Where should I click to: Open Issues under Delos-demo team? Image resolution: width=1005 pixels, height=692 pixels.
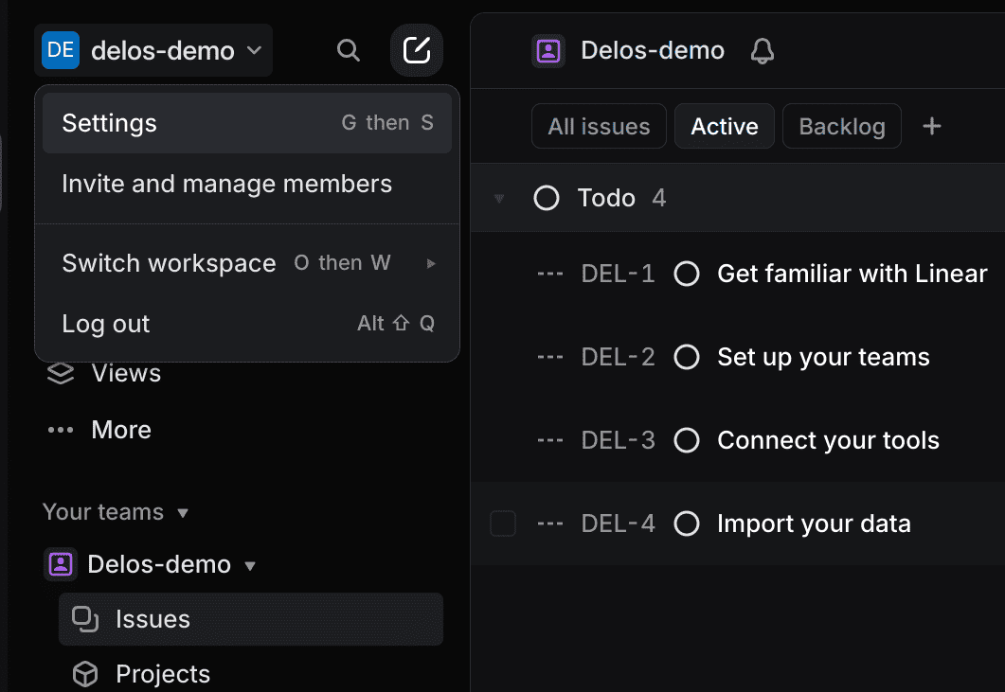(251, 619)
